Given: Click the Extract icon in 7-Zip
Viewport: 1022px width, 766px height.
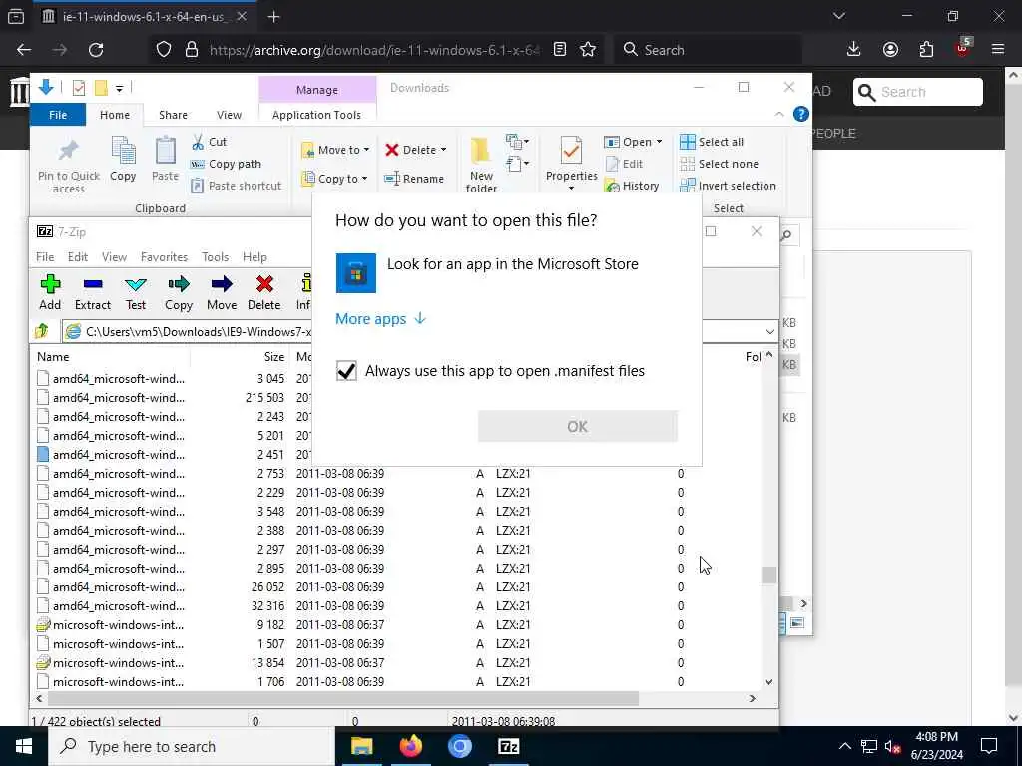Looking at the screenshot, I should [x=93, y=292].
